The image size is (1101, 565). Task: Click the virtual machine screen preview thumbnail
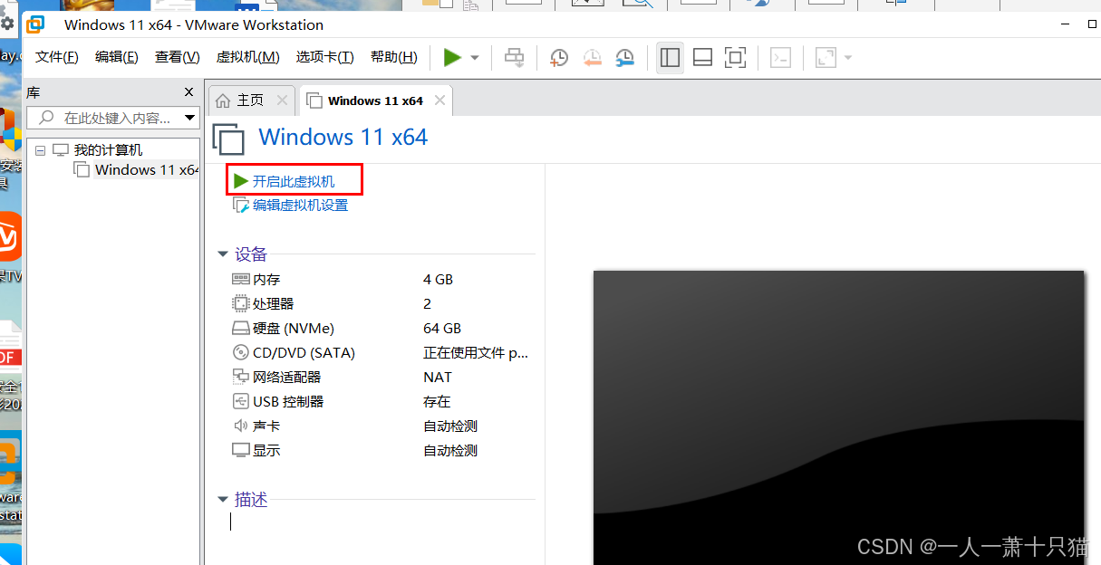[838, 417]
